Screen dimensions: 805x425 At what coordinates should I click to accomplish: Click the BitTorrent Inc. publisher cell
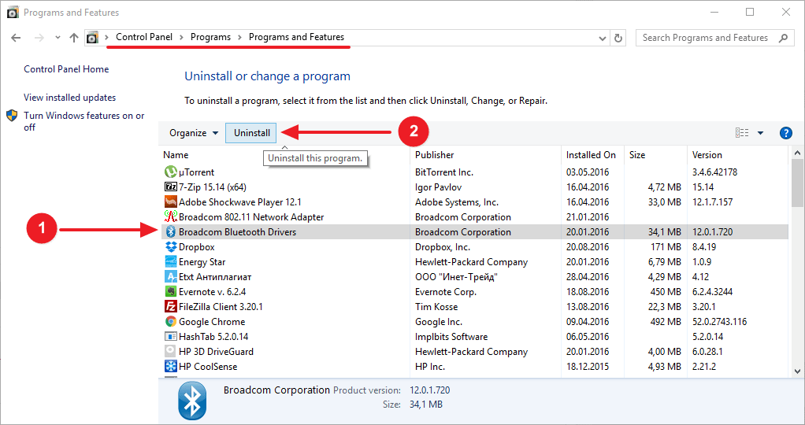point(444,172)
